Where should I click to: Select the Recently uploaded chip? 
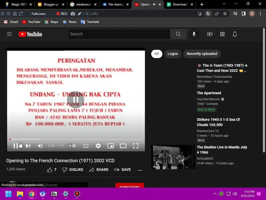click(202, 54)
